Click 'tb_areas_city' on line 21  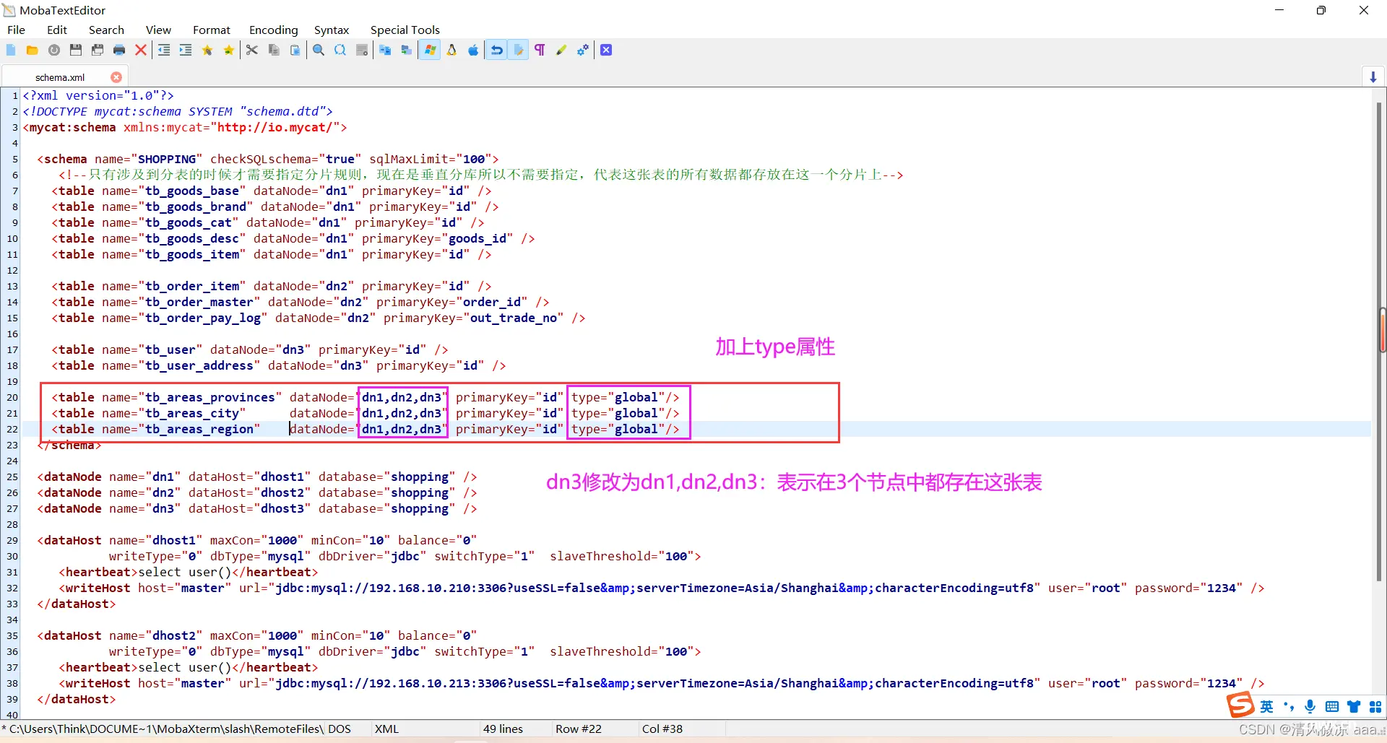point(192,413)
